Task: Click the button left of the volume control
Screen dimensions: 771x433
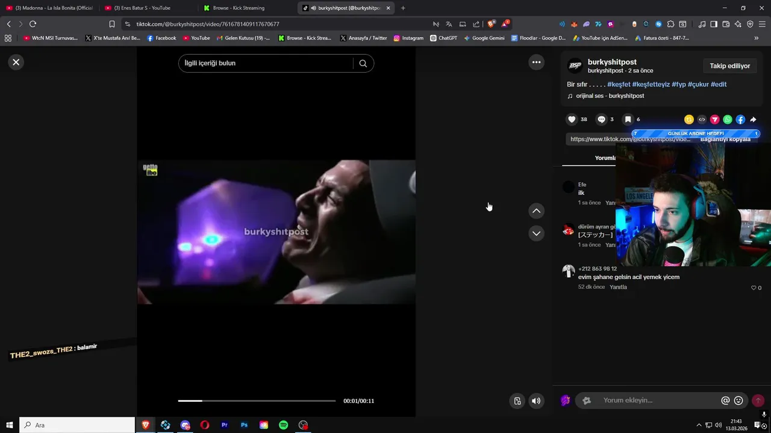Action: coord(517,401)
